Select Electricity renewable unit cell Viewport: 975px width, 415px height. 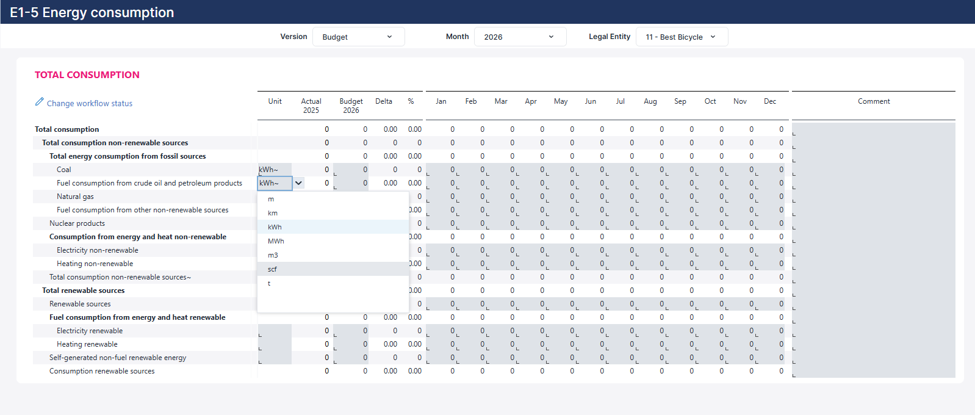click(x=275, y=331)
